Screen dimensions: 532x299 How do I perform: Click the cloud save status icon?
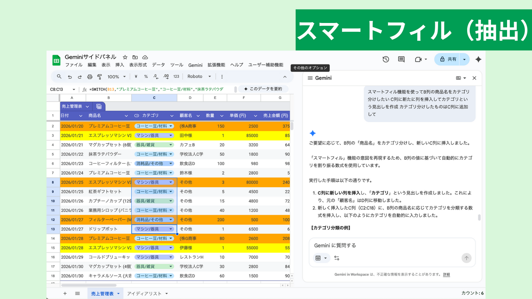(x=145, y=58)
